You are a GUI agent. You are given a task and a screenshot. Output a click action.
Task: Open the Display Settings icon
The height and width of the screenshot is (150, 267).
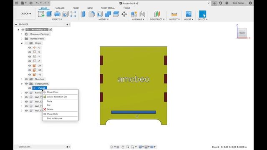pos(140,147)
